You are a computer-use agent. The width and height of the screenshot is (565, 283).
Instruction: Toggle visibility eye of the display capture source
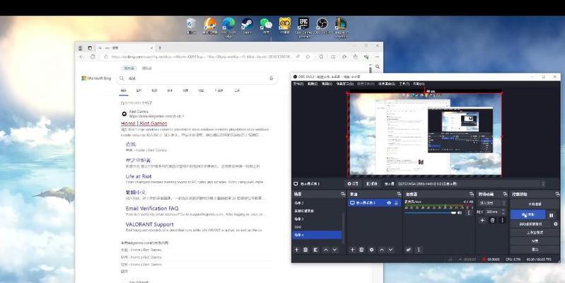pyautogui.click(x=389, y=203)
